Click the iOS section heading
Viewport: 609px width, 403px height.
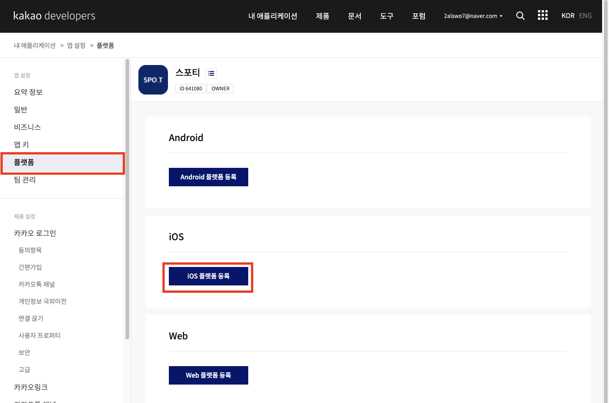(176, 237)
